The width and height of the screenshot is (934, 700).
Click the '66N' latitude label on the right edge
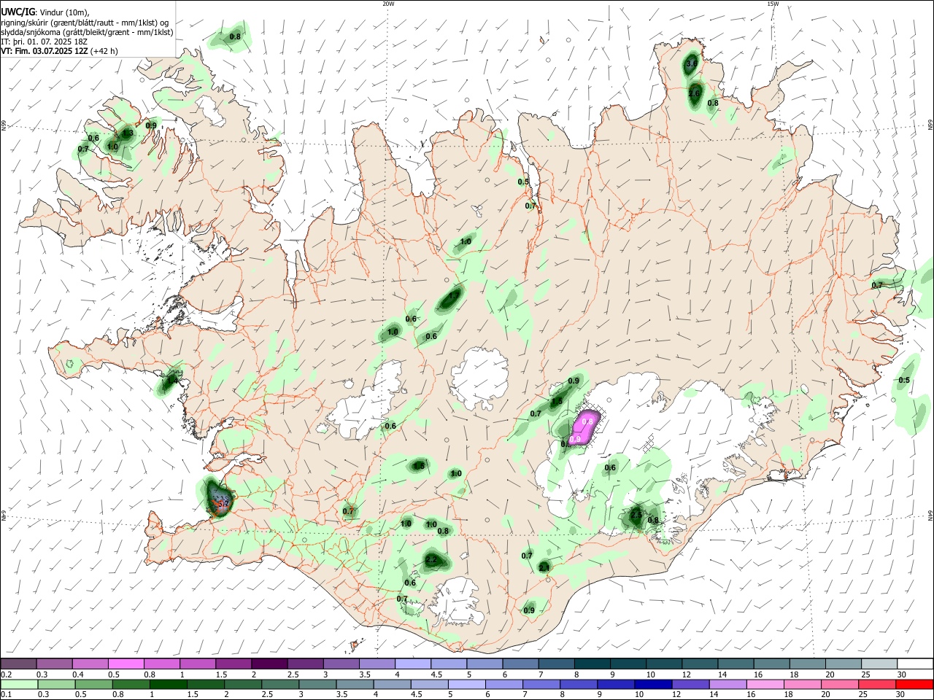point(930,125)
